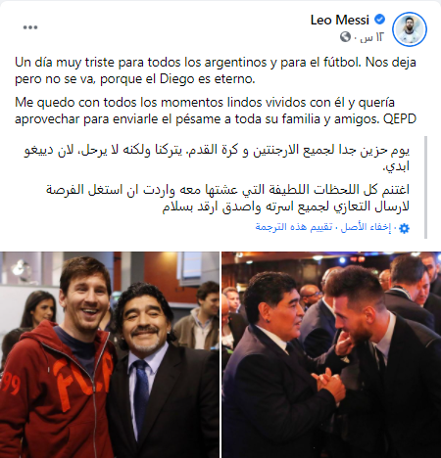Click the Arabic translation starting اغتنم كل
This screenshot has height=458, width=441.
pos(227,199)
